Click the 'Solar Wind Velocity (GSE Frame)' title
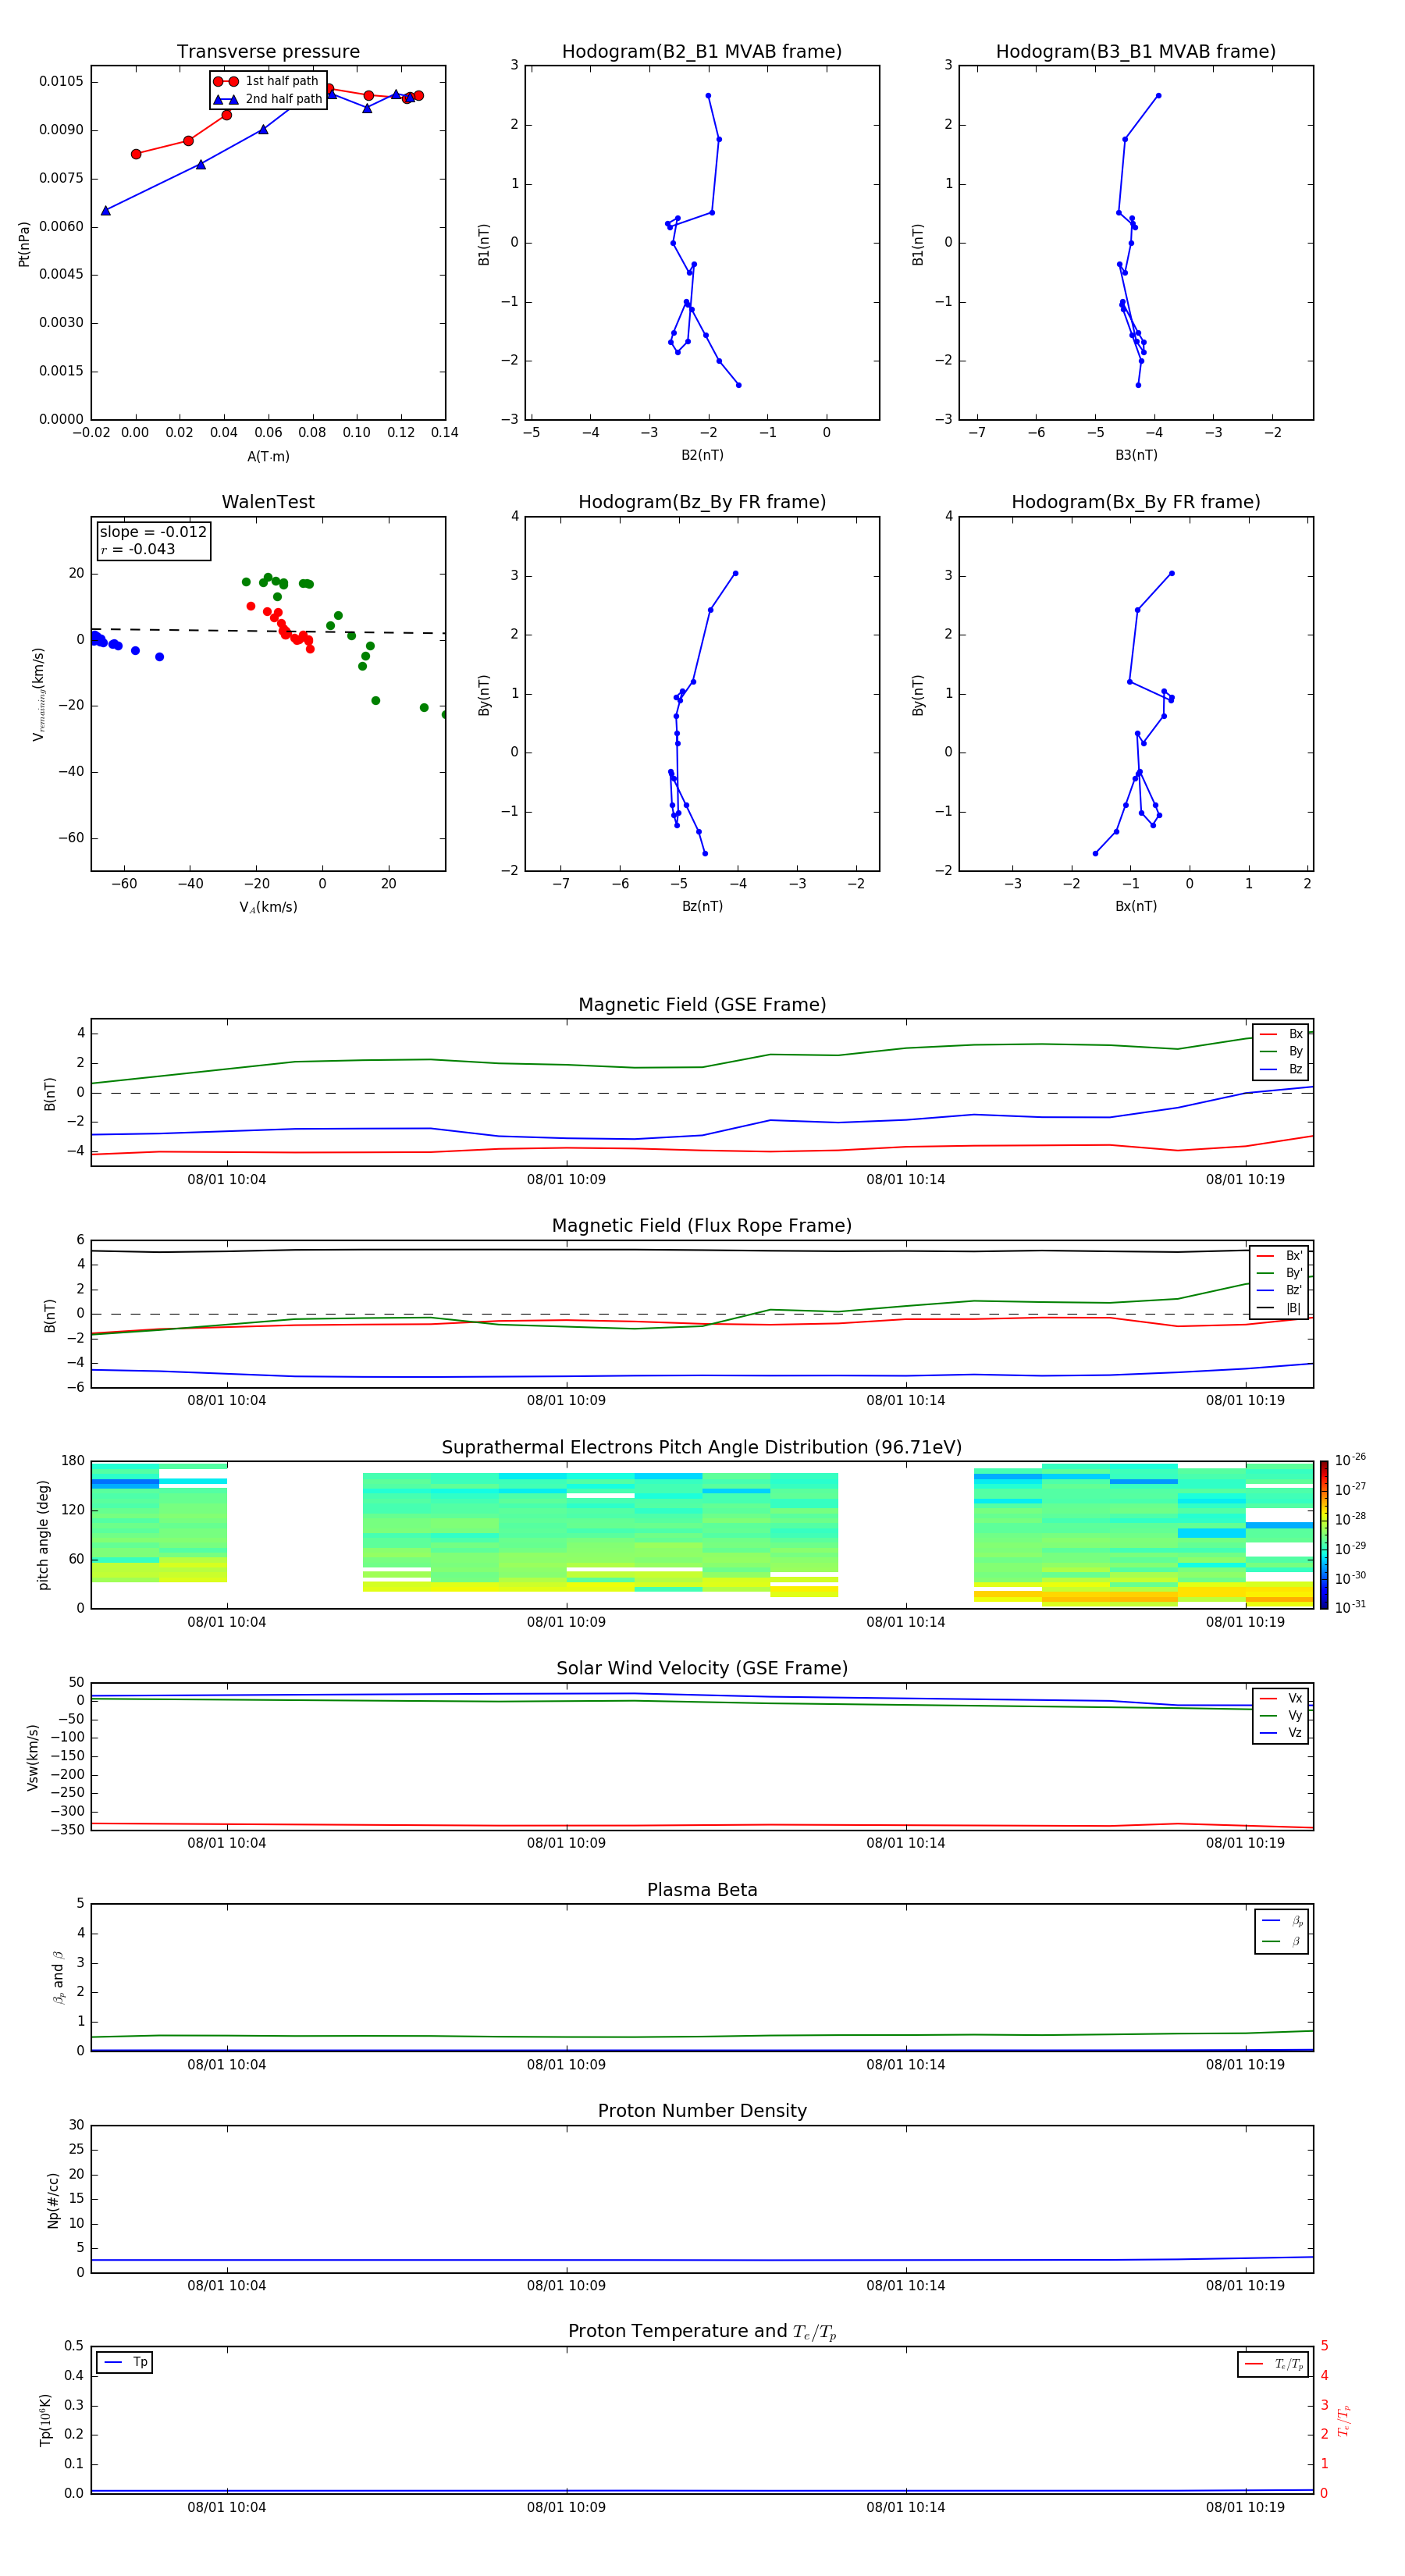 click(x=702, y=1668)
